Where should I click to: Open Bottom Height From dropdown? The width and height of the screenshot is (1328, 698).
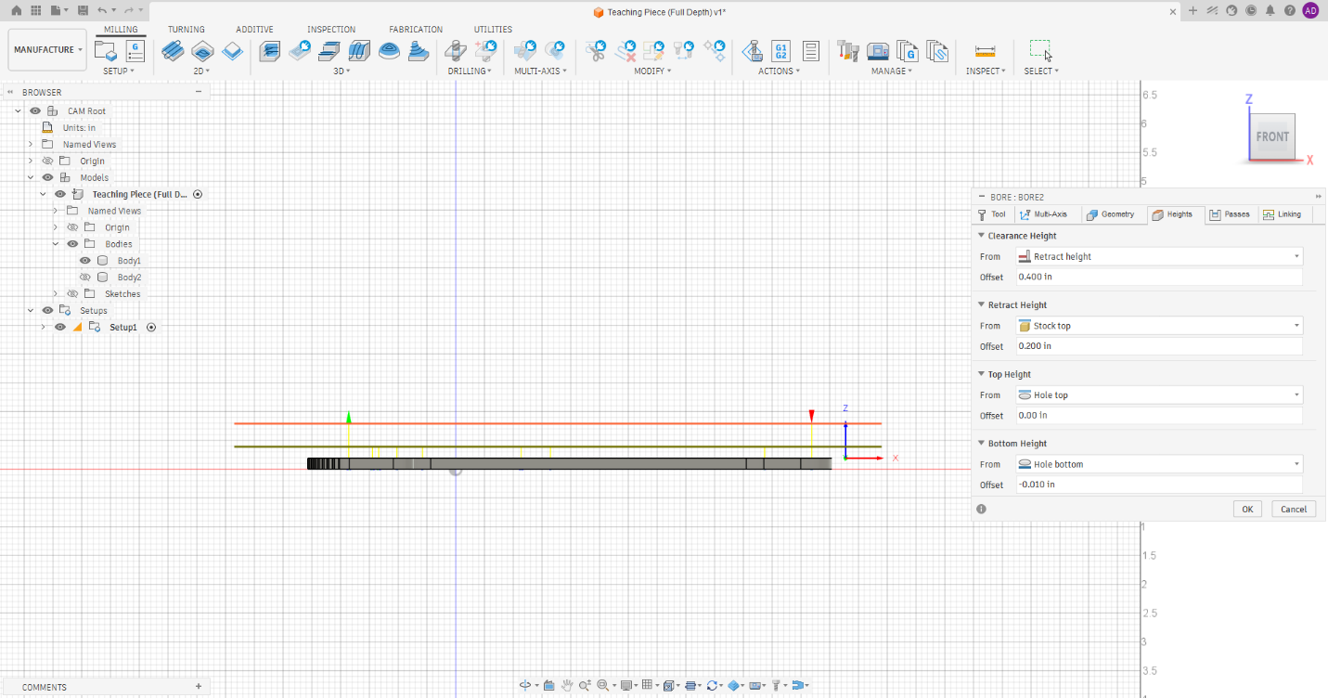[x=1159, y=464]
